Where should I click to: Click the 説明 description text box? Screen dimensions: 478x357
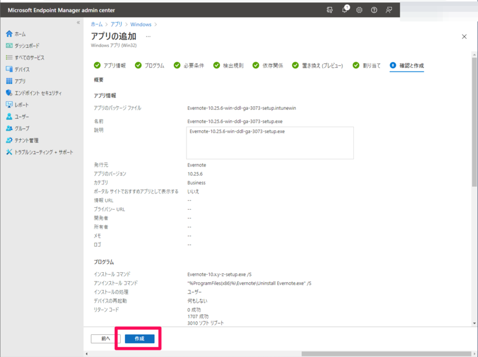click(x=270, y=143)
